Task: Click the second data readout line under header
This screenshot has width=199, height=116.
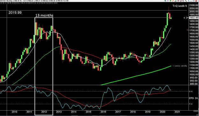Action: click(29, 3)
